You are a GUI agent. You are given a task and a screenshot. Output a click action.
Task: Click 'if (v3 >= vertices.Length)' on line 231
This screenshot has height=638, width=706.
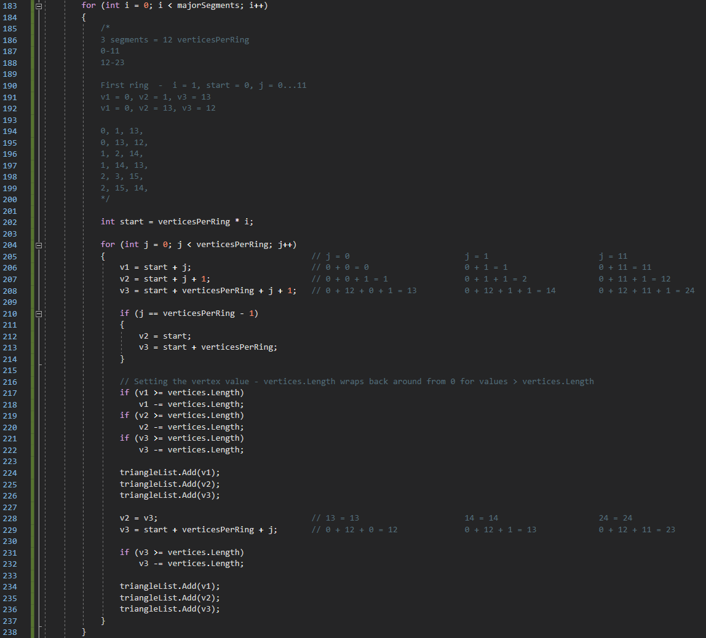click(x=182, y=553)
